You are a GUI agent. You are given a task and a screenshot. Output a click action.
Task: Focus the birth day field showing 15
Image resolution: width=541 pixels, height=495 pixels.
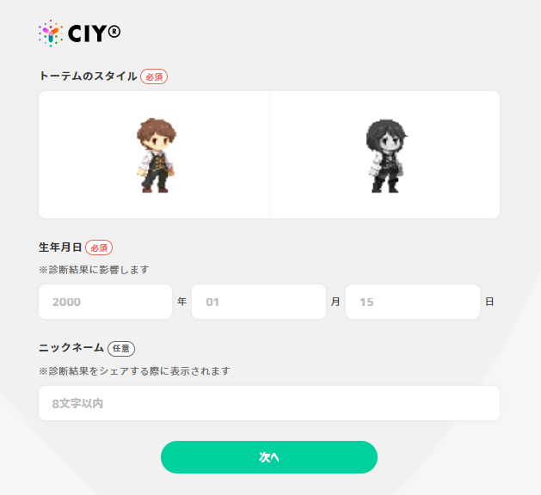tap(413, 302)
